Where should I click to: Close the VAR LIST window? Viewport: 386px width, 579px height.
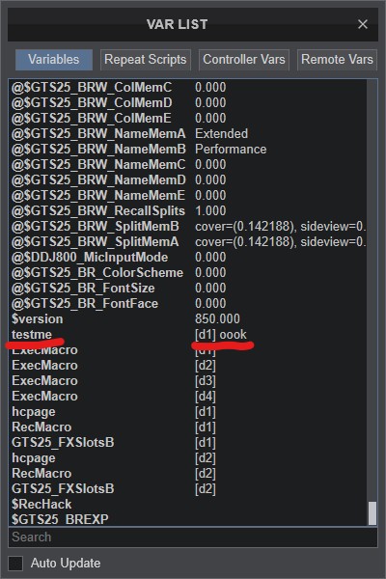click(x=363, y=24)
